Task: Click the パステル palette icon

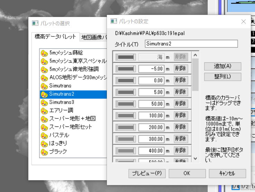Action: [x=44, y=135]
